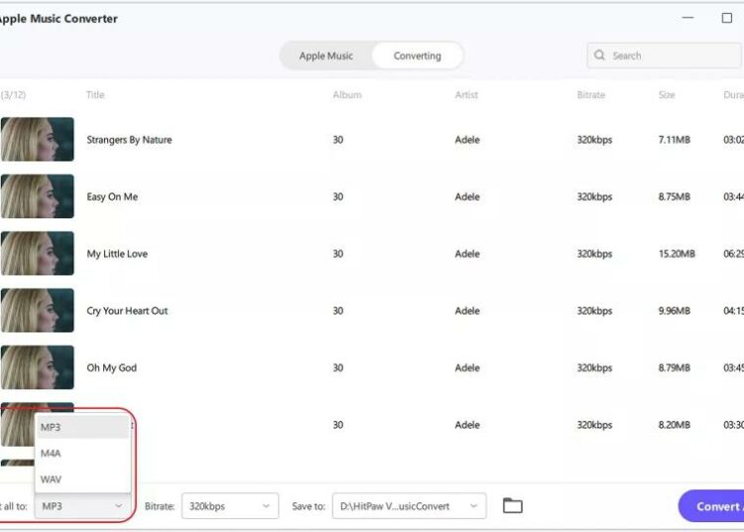Click the 8.79MB size value

(675, 367)
